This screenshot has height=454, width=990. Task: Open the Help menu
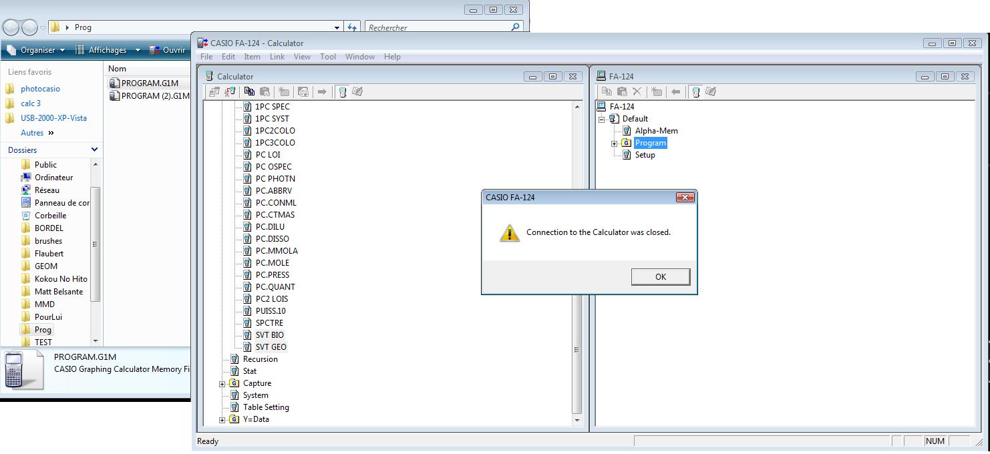click(x=392, y=57)
